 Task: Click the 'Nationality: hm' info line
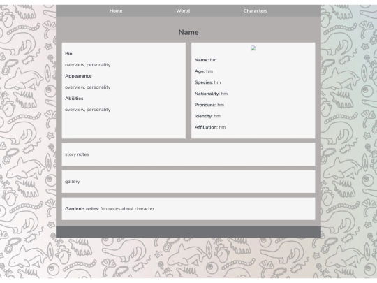[x=211, y=94]
